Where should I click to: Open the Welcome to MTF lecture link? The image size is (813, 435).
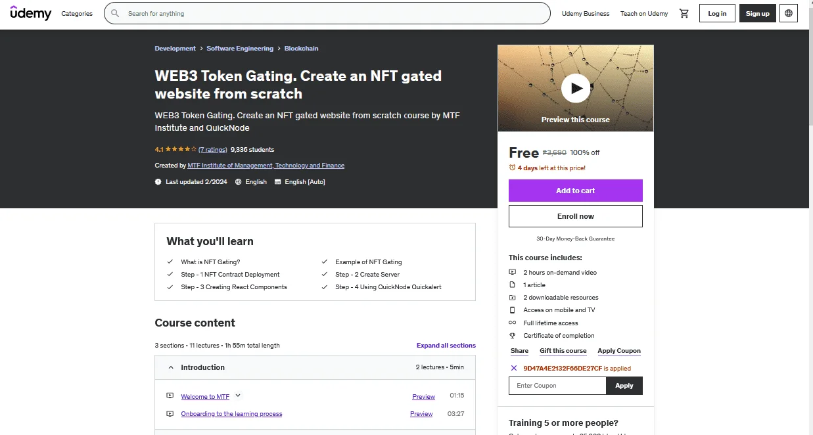tap(205, 397)
